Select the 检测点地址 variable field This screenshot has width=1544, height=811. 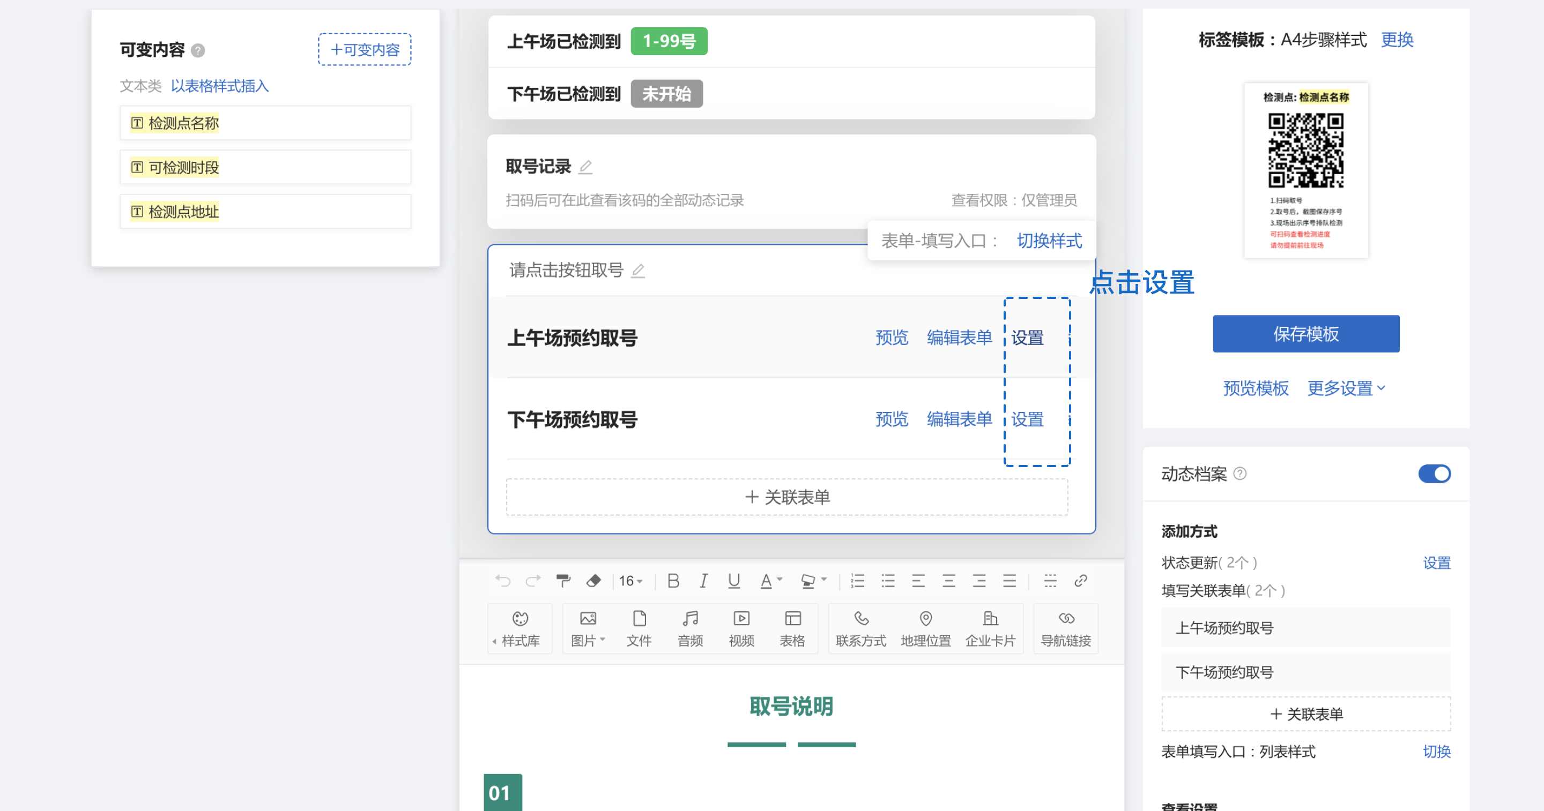265,212
